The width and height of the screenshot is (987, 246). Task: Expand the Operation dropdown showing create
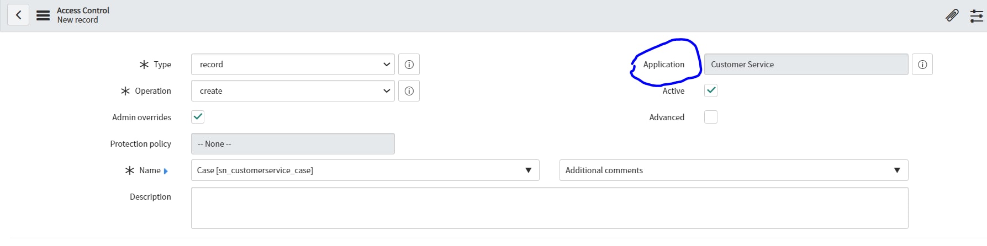coord(293,91)
